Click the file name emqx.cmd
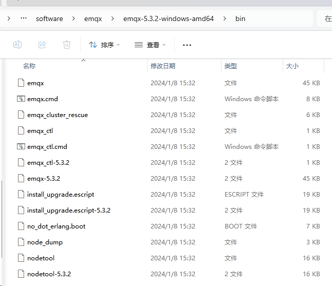 click(x=43, y=99)
